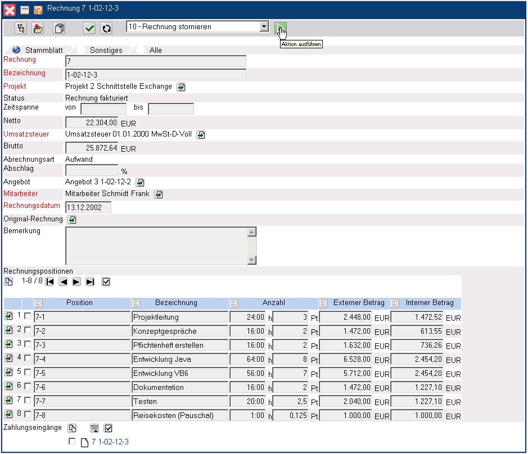Open the Bezeichnung column header menu icon

tap(137, 303)
